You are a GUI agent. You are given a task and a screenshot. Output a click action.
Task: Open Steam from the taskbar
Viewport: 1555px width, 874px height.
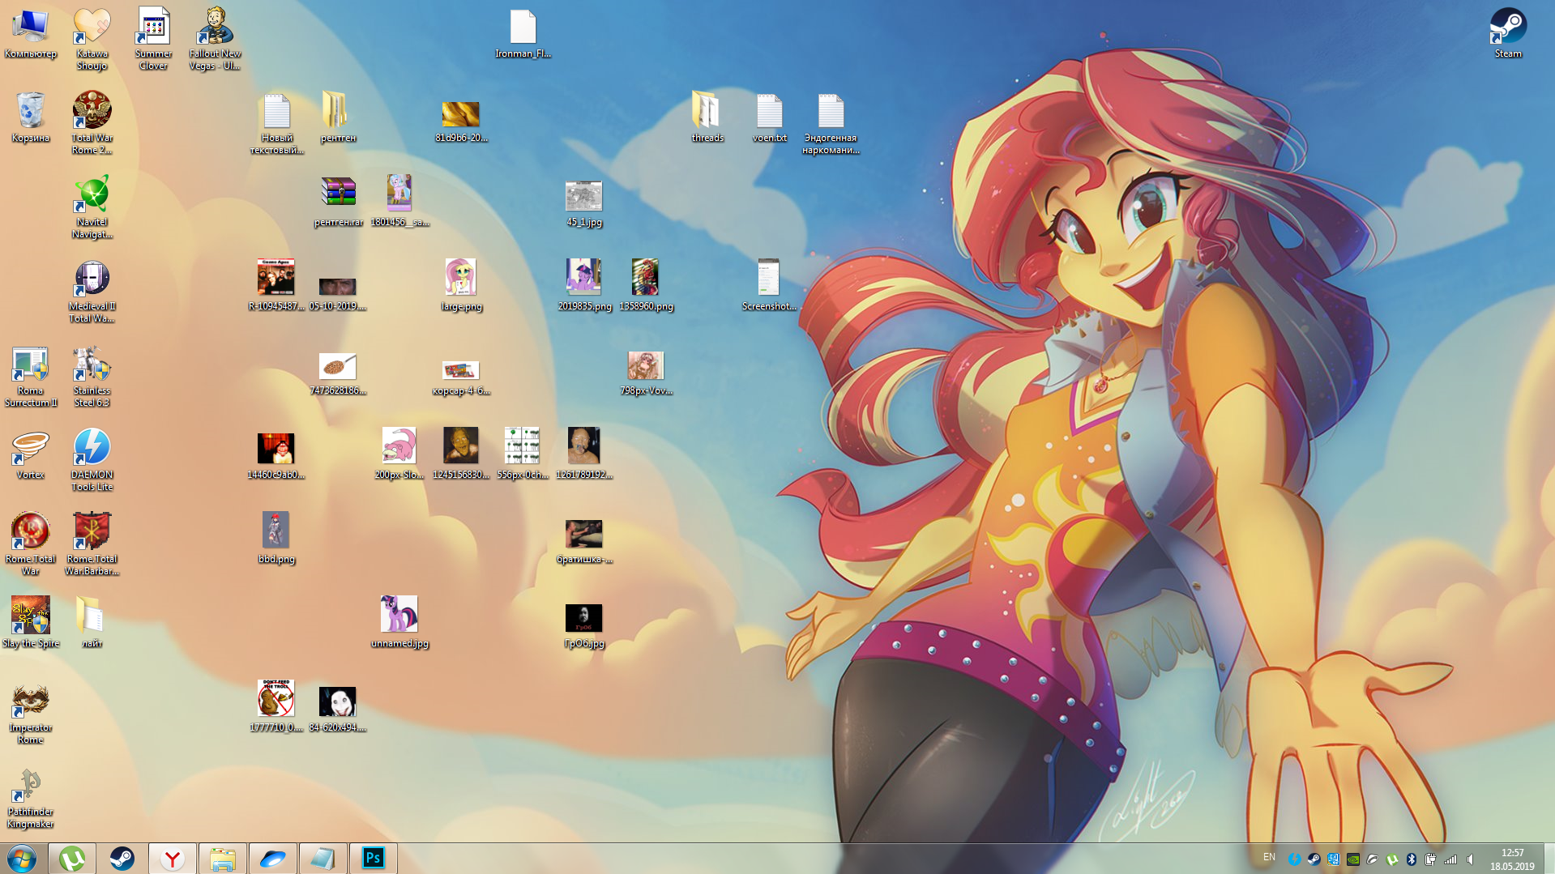[x=122, y=859]
